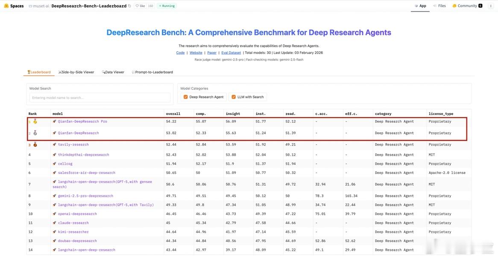This screenshot has width=498, height=259.
Task: Open the Code link
Action: [180, 52]
